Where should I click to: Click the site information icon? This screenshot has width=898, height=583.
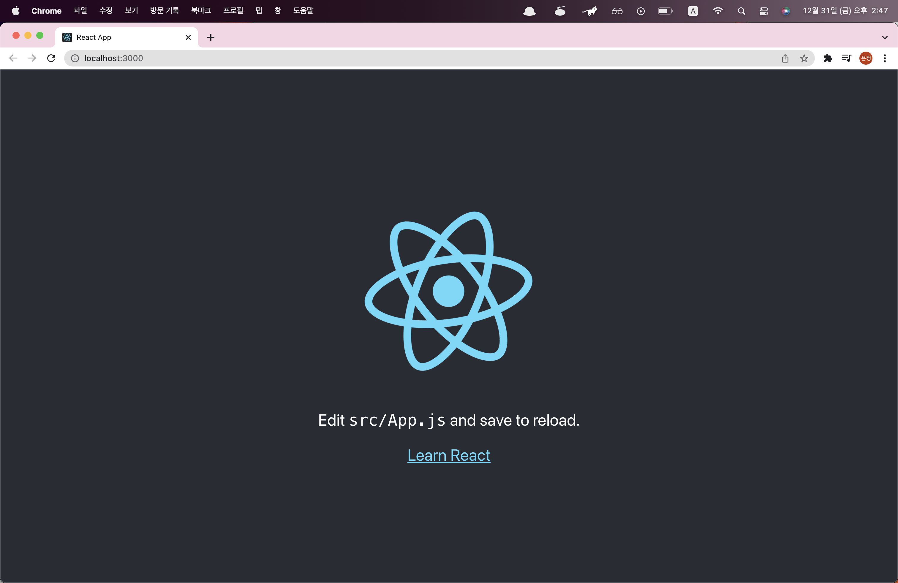(x=75, y=58)
